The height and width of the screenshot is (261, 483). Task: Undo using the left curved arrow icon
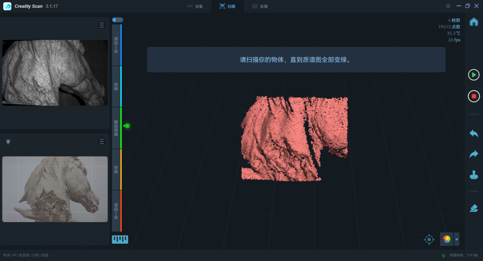pos(474,133)
